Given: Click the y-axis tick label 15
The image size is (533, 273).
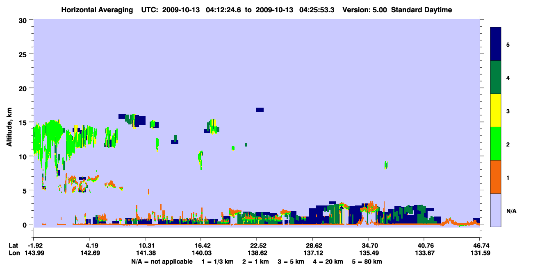Looking at the screenshot, I should [24, 122].
